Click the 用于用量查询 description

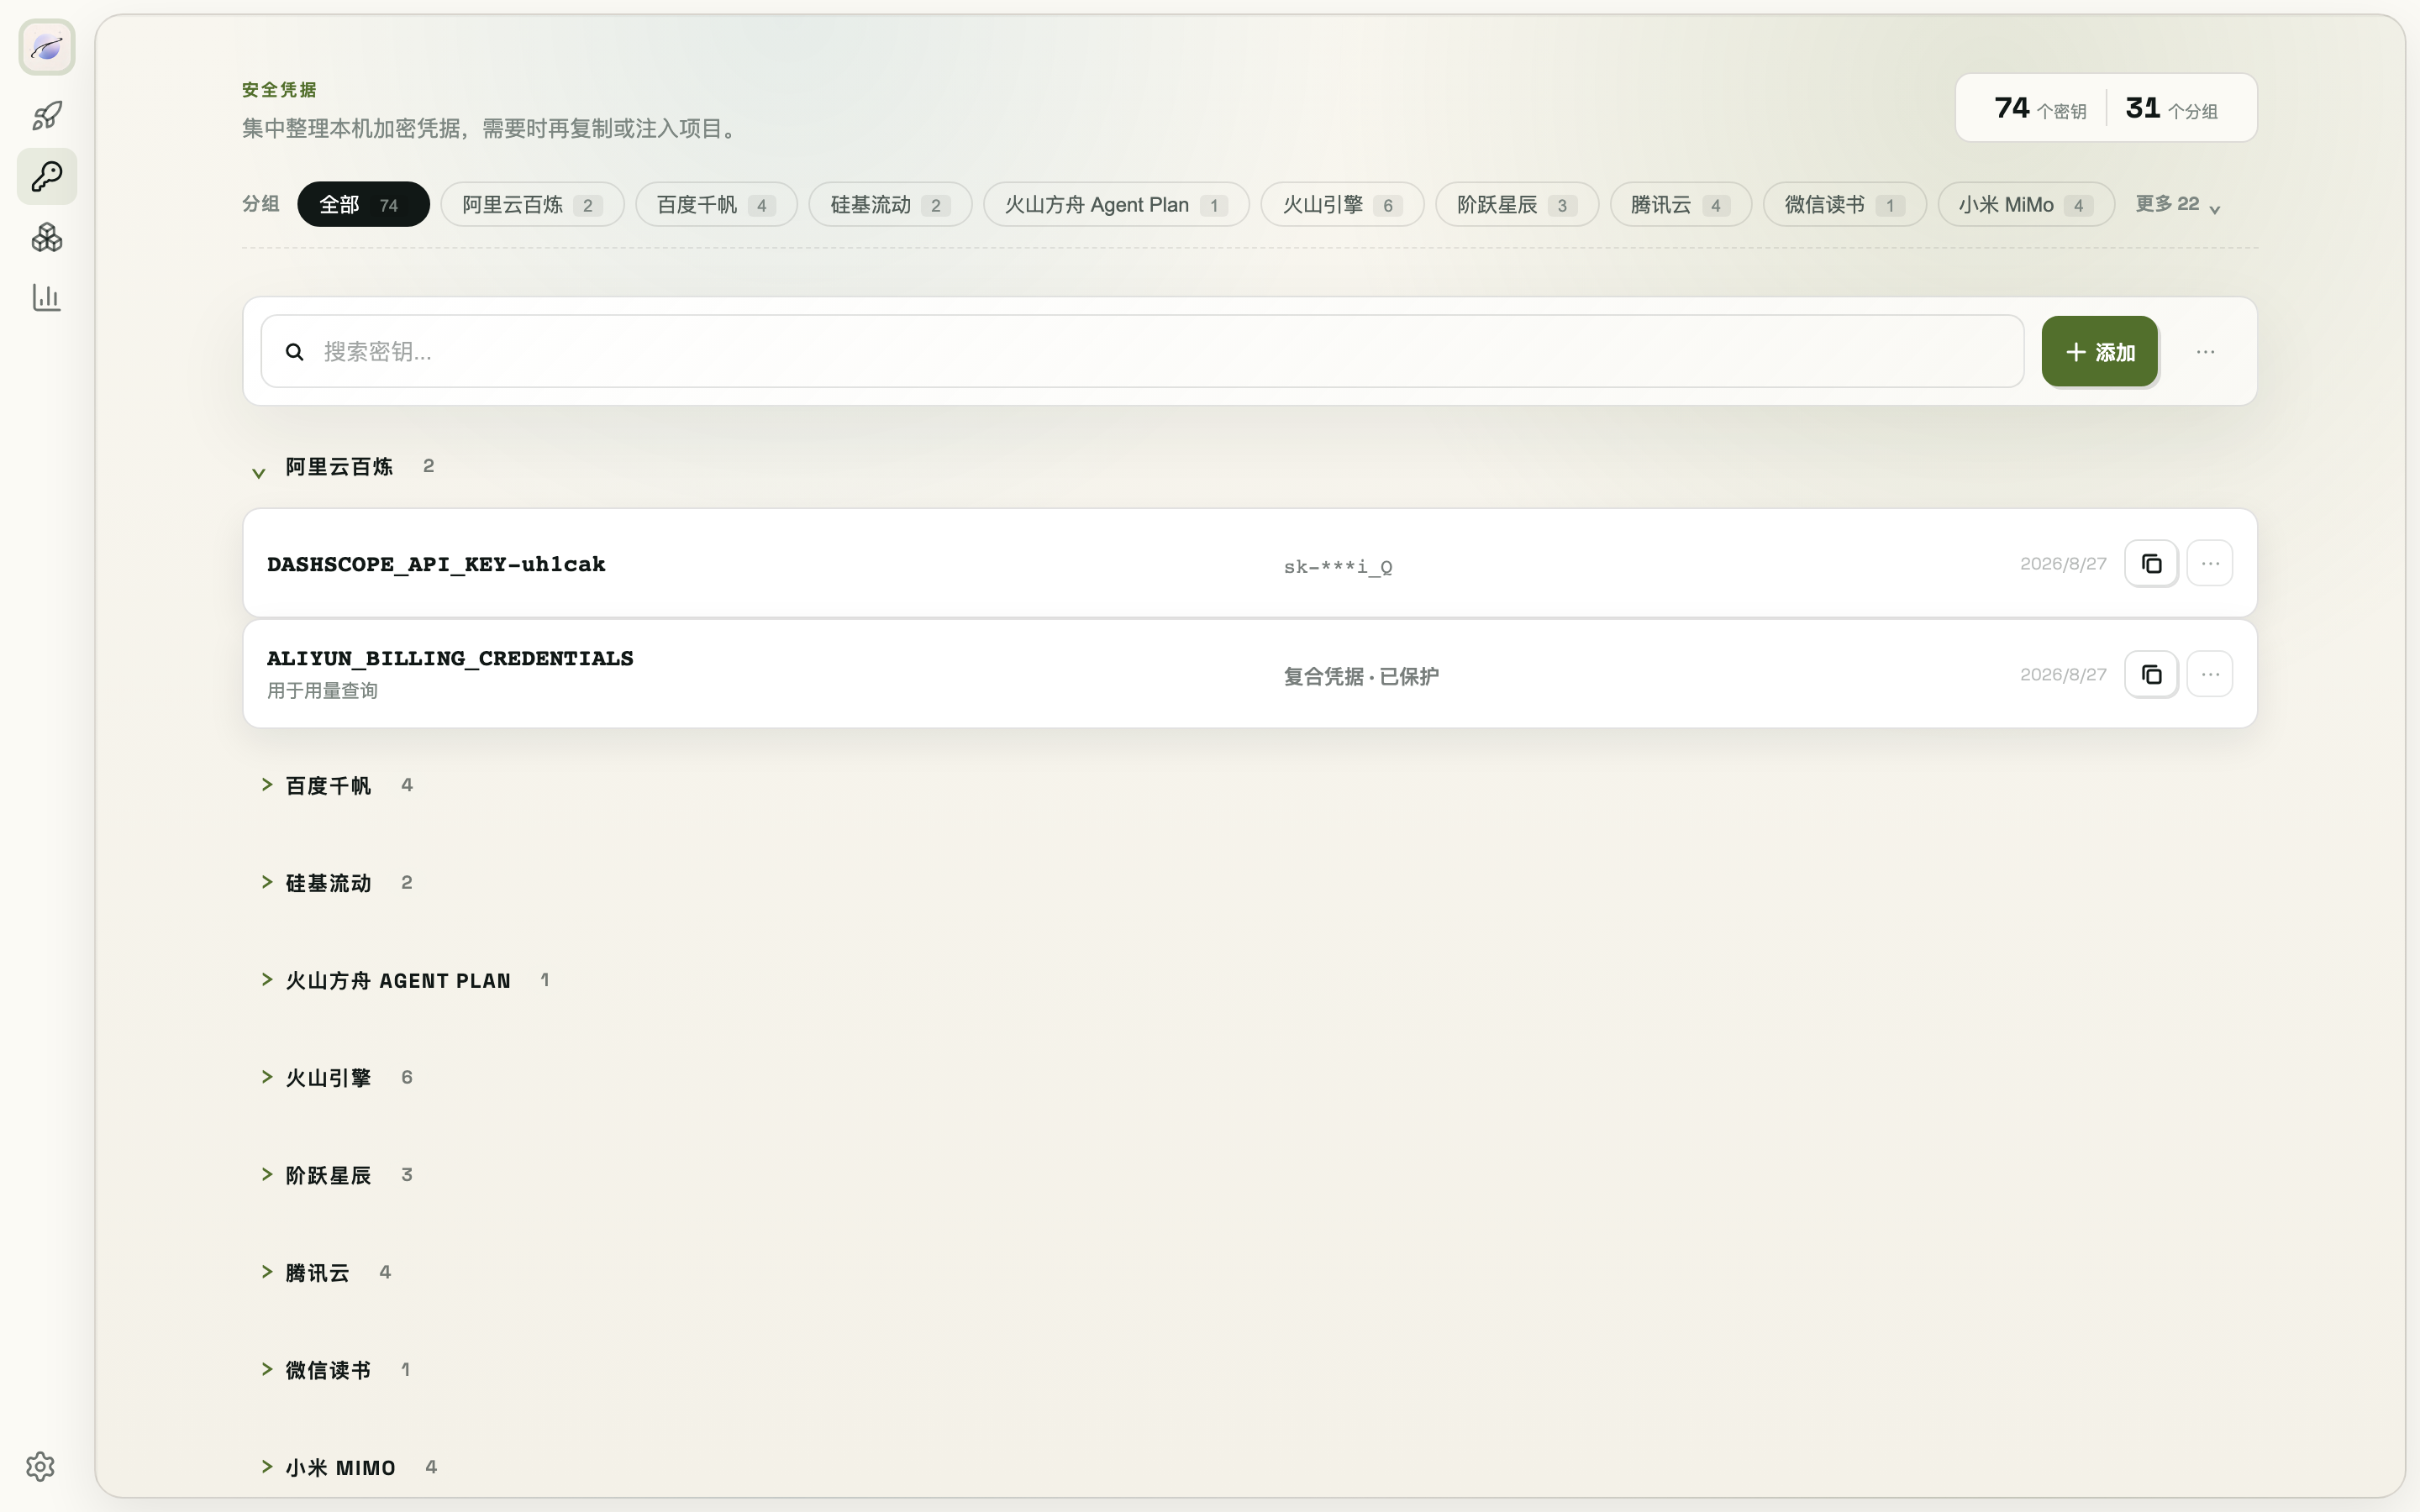[x=322, y=691]
